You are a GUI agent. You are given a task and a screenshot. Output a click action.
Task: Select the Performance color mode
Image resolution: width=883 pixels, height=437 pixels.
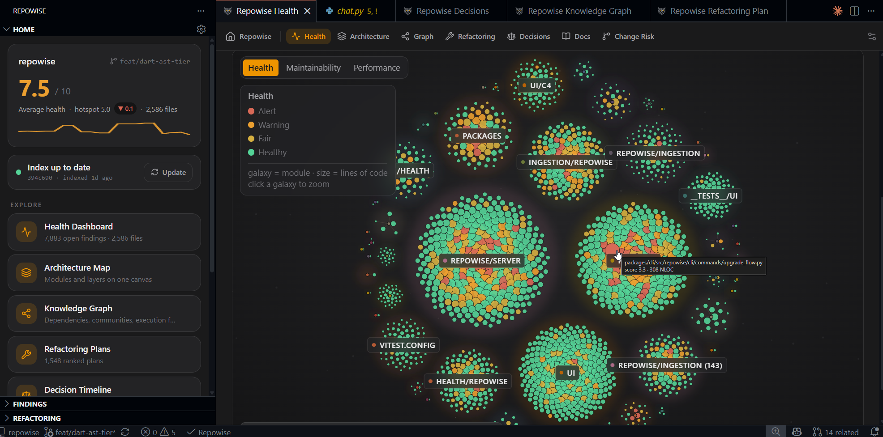[x=377, y=68]
